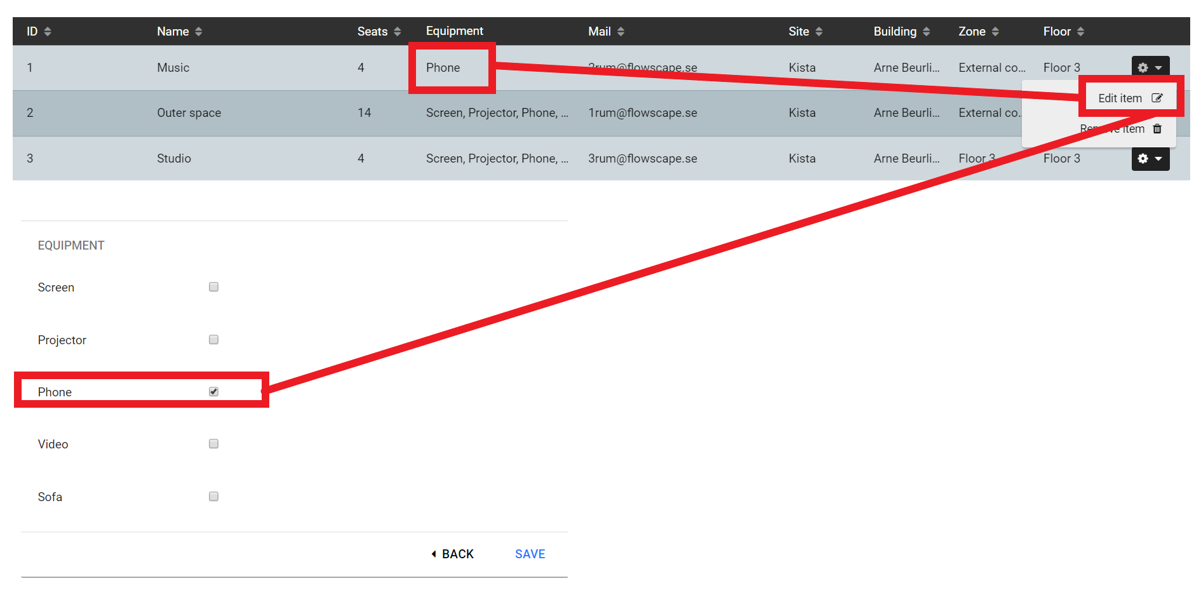Sort table by ID column

point(39,32)
